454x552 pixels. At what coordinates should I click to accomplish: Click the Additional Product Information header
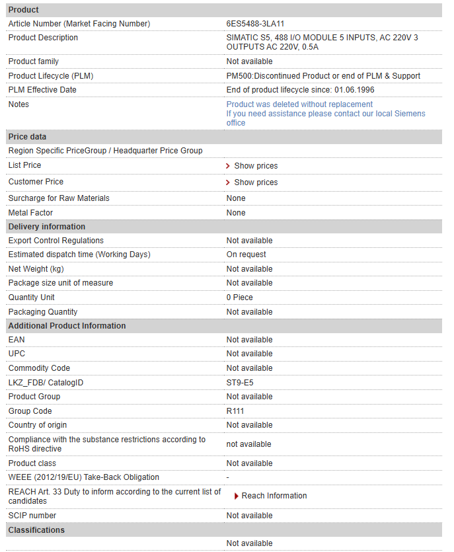[224, 326]
